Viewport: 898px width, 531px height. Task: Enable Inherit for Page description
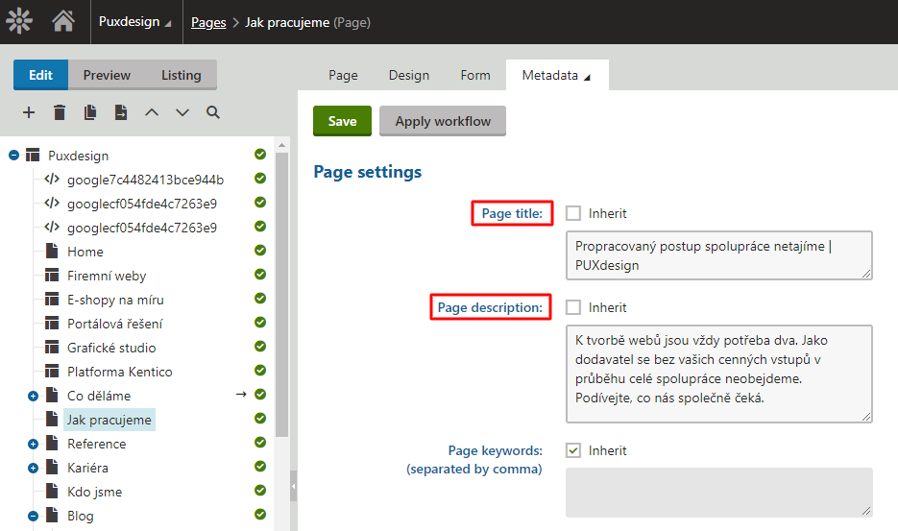click(x=573, y=307)
